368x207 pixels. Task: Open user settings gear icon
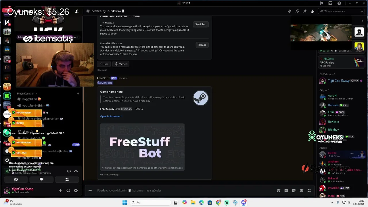[76, 191]
